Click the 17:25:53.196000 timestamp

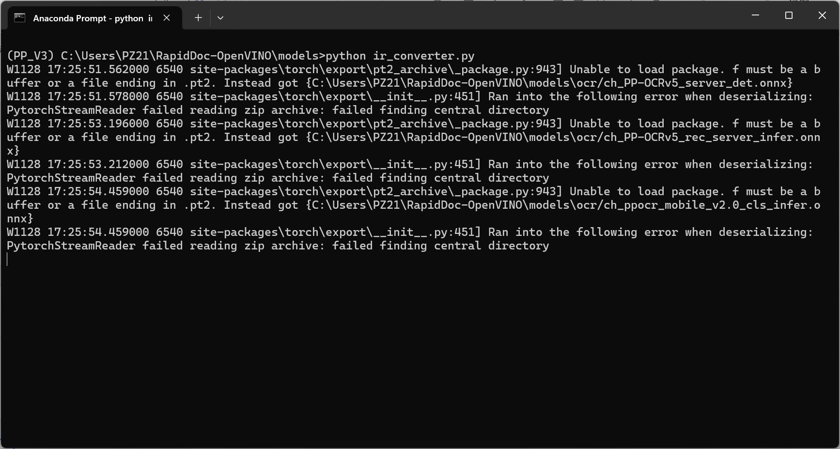[x=98, y=124]
